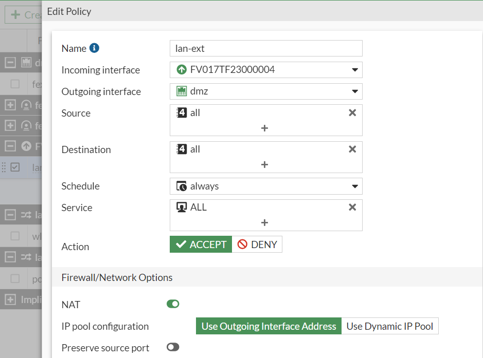The height and width of the screenshot is (358, 483).
Task: Open the Schedule 'always' dropdown
Action: pyautogui.click(x=266, y=186)
